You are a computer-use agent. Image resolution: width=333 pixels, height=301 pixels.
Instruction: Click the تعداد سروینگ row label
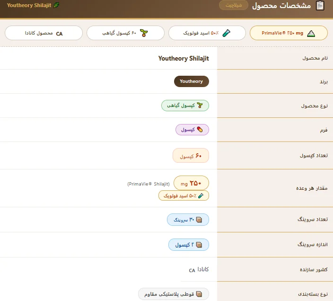(313, 220)
